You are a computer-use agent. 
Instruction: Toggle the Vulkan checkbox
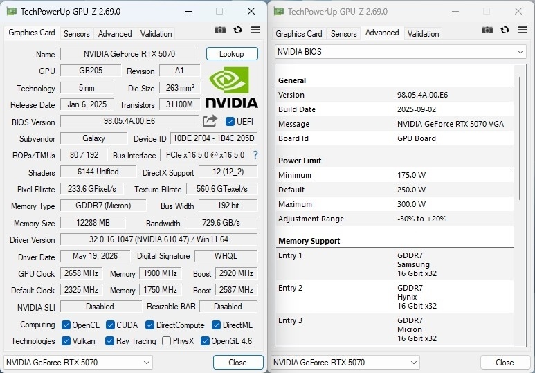coord(66,341)
